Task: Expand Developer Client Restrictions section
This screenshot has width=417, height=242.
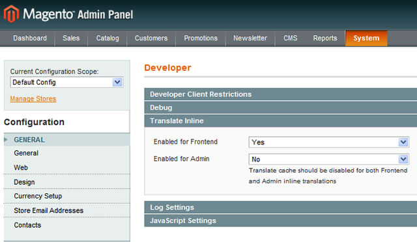Action: [x=281, y=94]
